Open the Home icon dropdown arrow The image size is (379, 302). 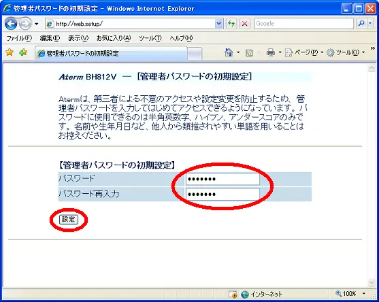tap(238, 52)
